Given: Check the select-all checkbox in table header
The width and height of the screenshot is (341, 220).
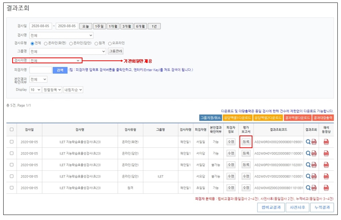Looking at the screenshot, I should (x=12, y=130).
